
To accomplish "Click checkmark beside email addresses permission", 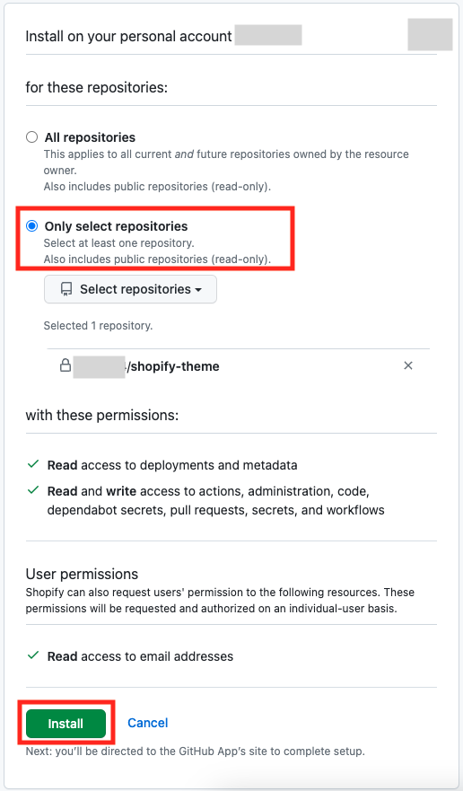I will (x=33, y=655).
